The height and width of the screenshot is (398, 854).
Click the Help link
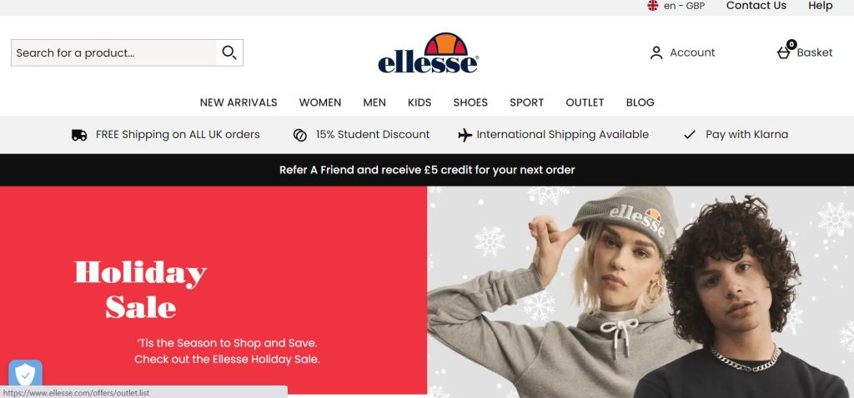click(x=821, y=6)
